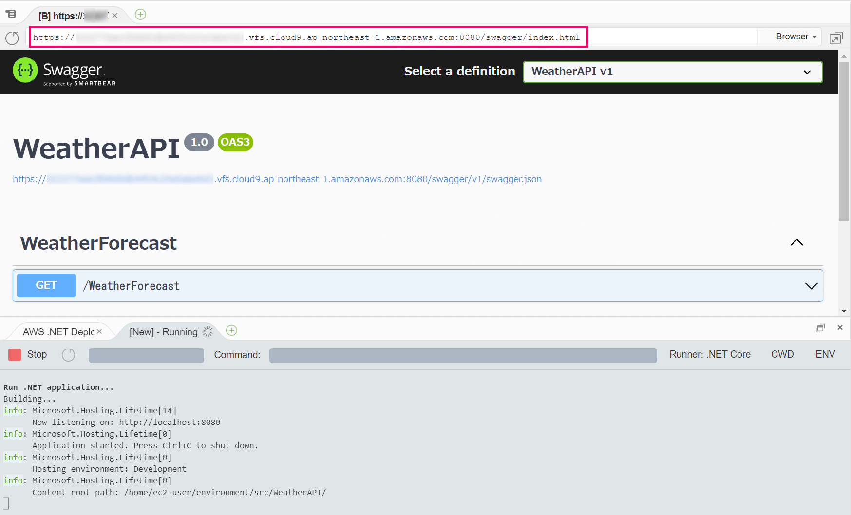Expand the GET /WeatherForecast operation

click(811, 286)
